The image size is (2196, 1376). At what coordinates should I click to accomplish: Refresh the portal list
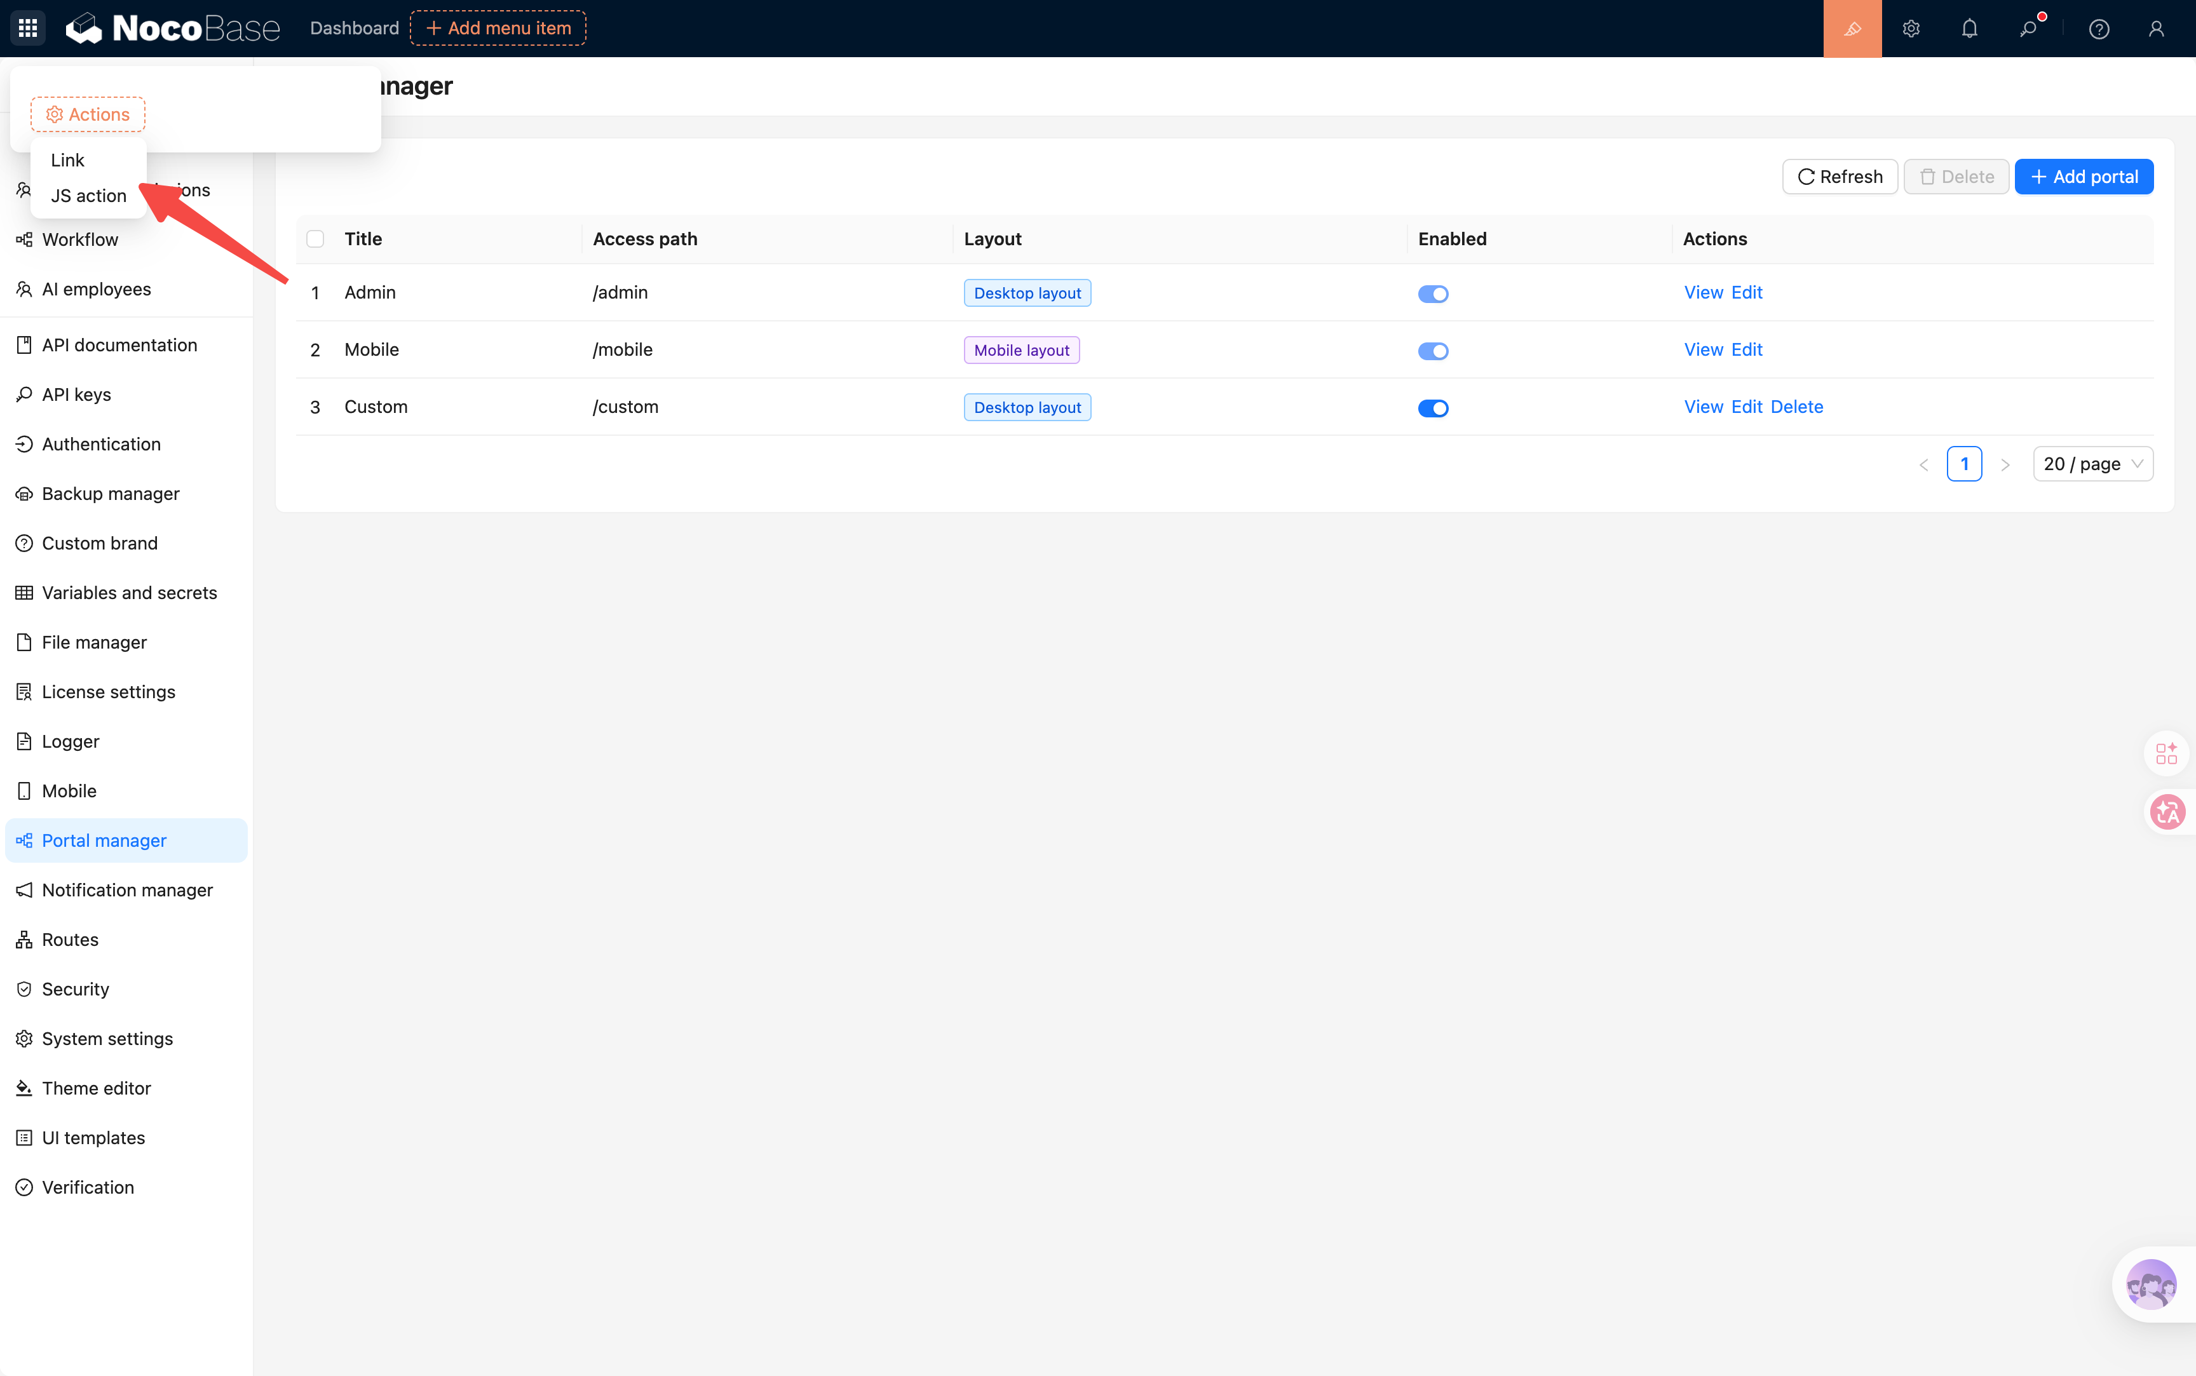coord(1840,177)
